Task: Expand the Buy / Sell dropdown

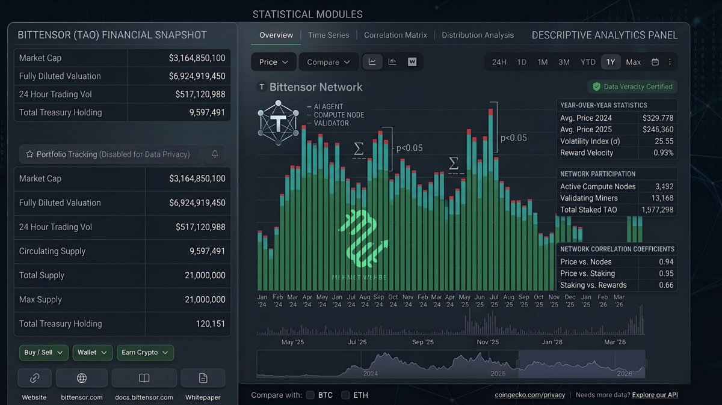Action: (45, 353)
